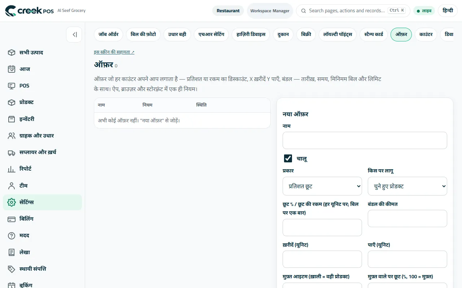462x288 pixels.
Task: Expand किस पर लागू dropdown
Action: (407, 186)
